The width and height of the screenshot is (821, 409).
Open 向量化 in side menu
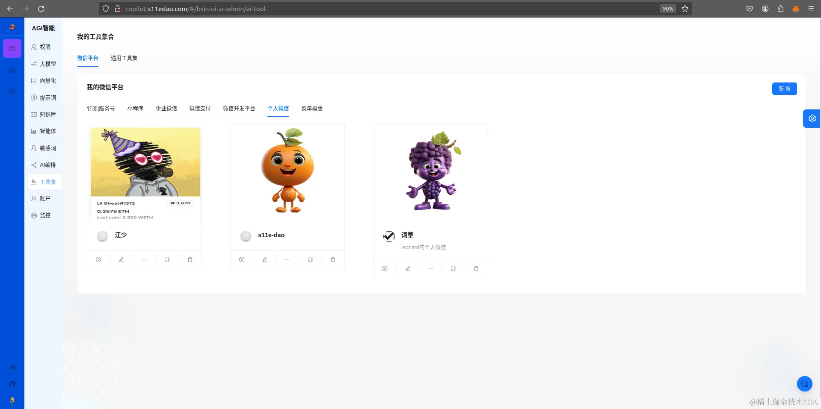pos(45,81)
